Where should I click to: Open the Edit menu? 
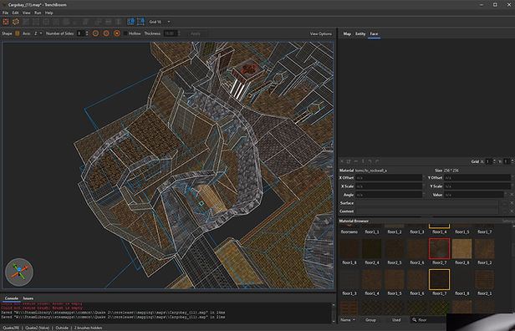coord(15,13)
